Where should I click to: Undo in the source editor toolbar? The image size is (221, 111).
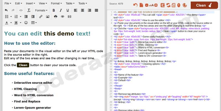135,5
